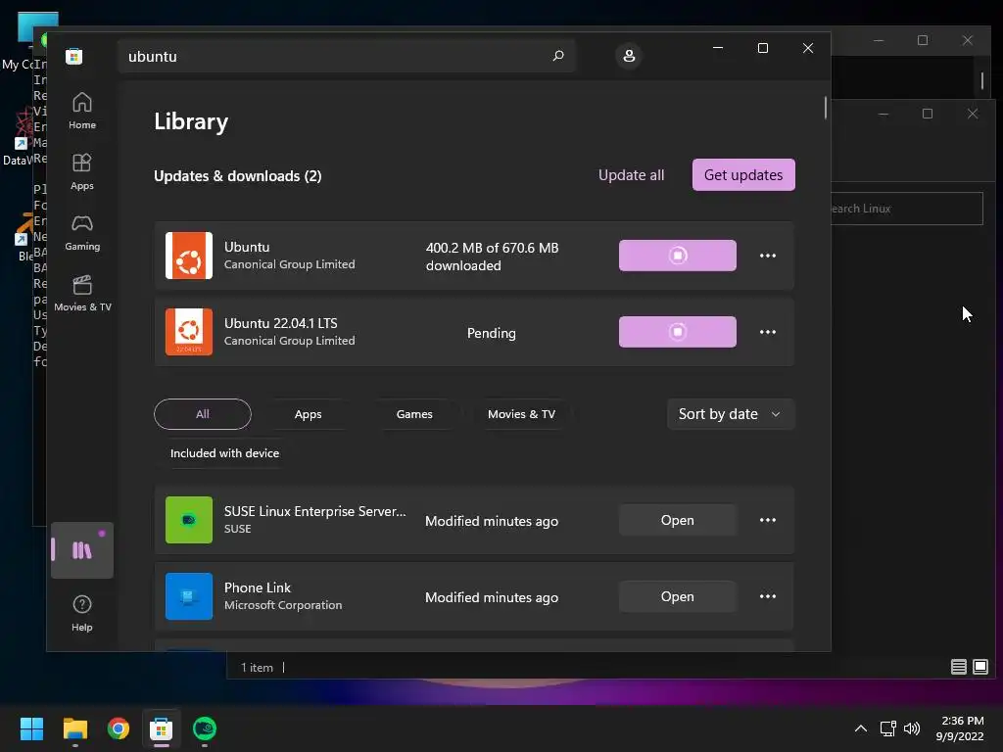This screenshot has width=1003, height=752.
Task: Open SUSE Linux Enterprise Server app
Action: pyautogui.click(x=678, y=520)
